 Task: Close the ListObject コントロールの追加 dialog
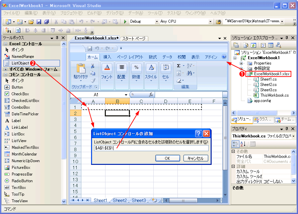coord(206,133)
